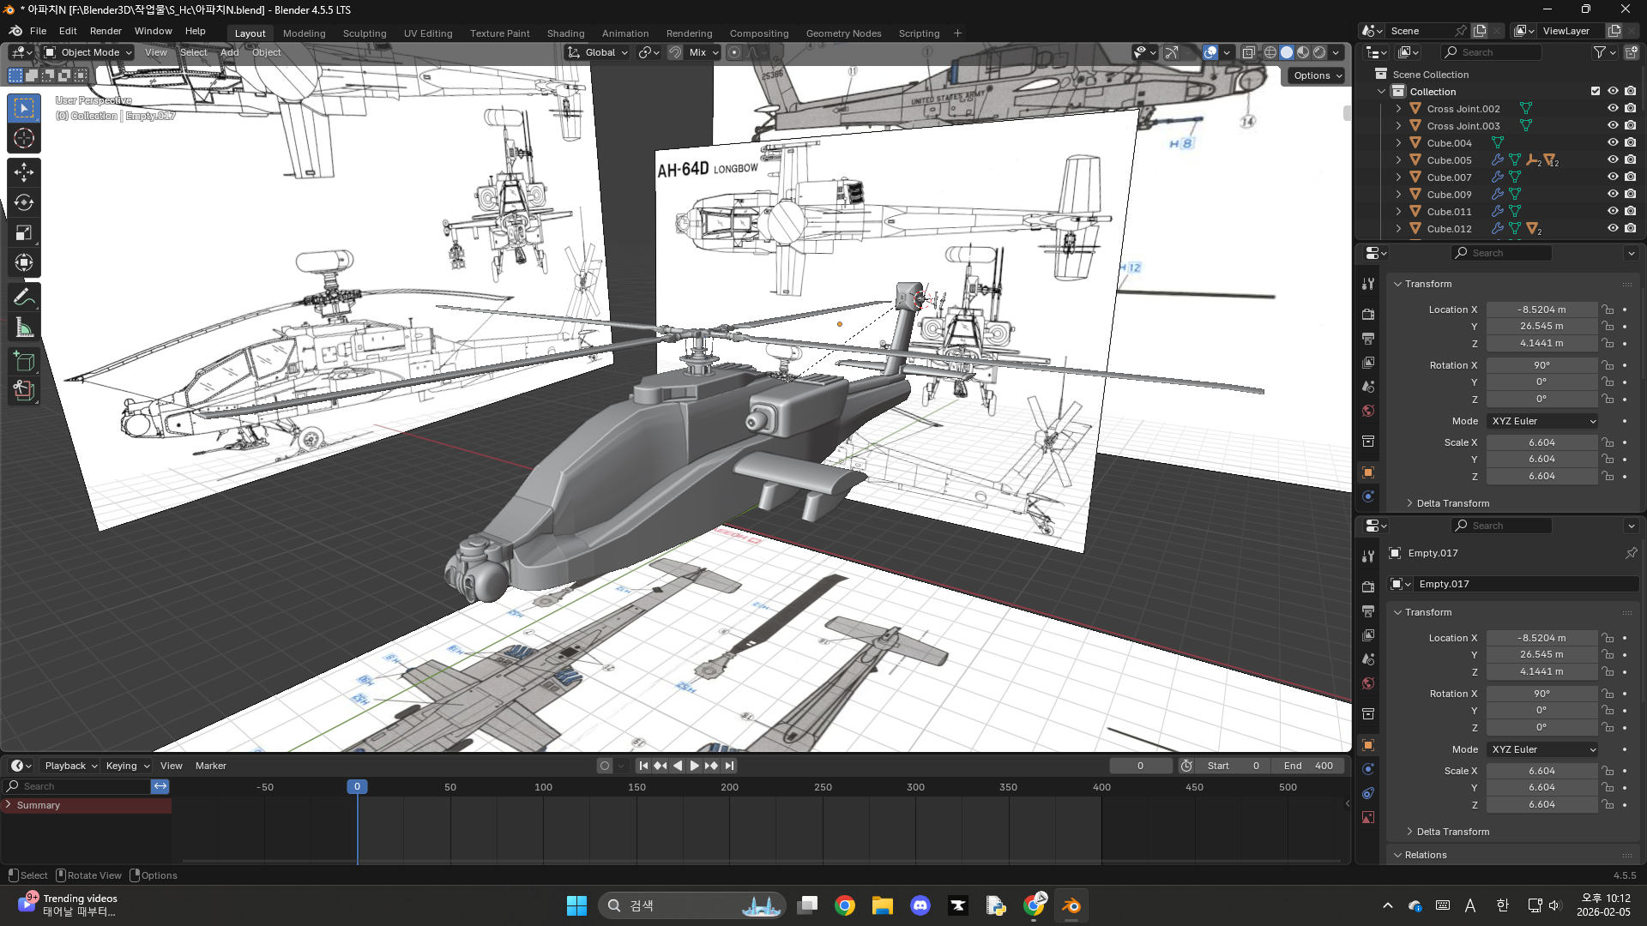Expand Cube.005 in the outliner

(x=1398, y=160)
